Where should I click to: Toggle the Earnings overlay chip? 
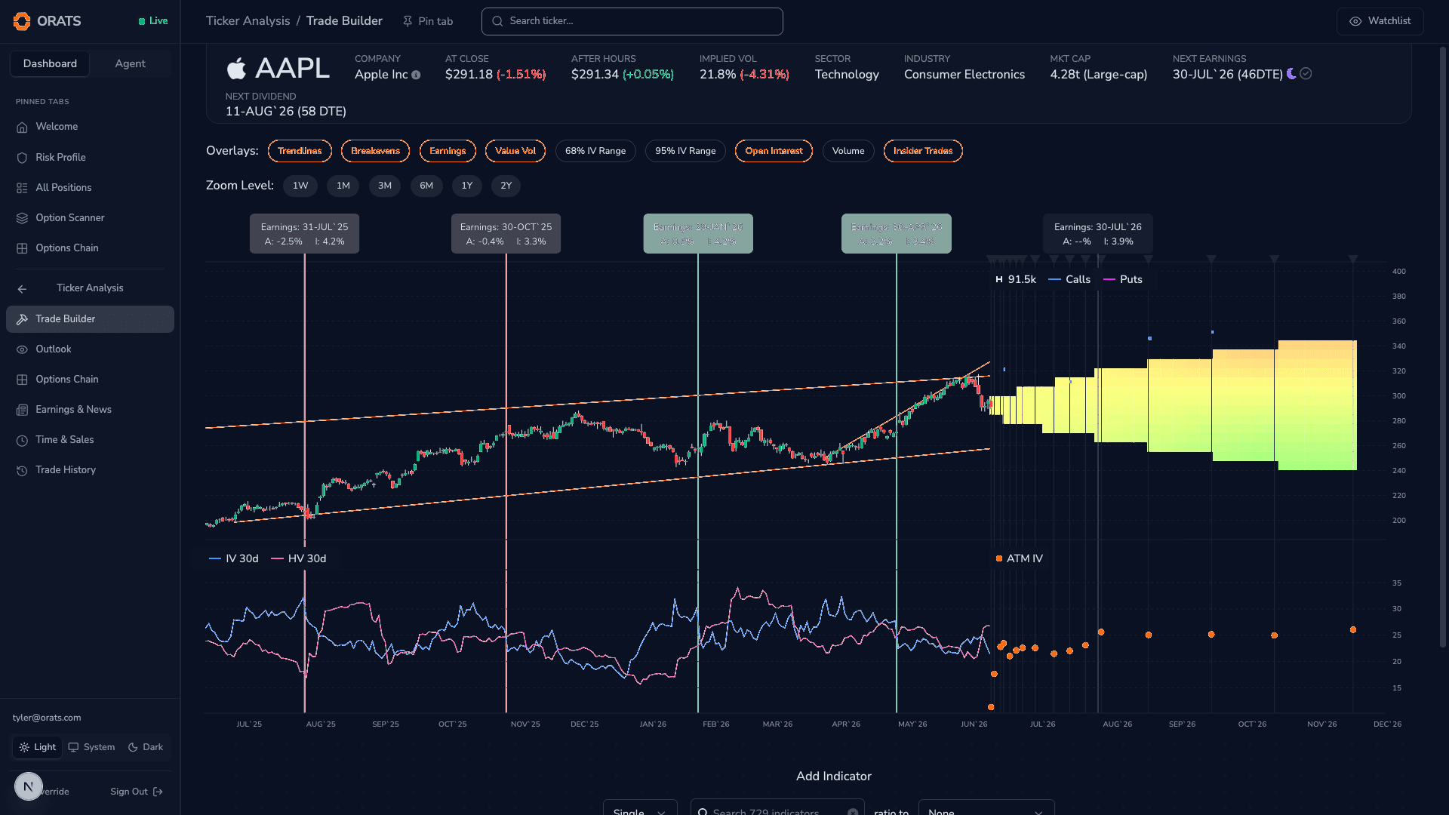tap(448, 151)
